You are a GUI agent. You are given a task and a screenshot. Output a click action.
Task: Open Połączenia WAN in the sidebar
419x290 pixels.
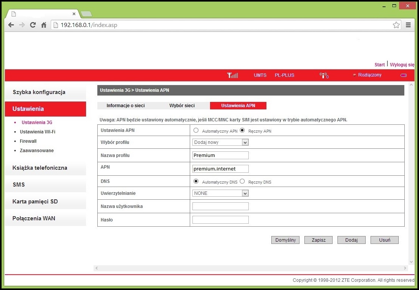[45, 218]
